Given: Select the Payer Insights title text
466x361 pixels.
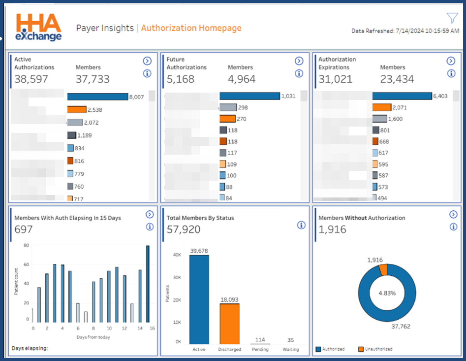Looking at the screenshot, I should tap(105, 28).
